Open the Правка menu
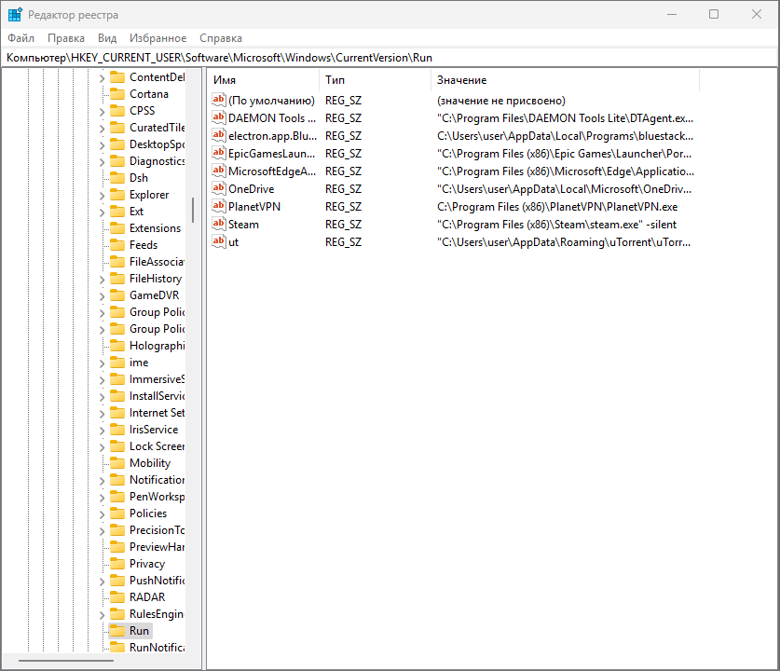 pos(66,38)
